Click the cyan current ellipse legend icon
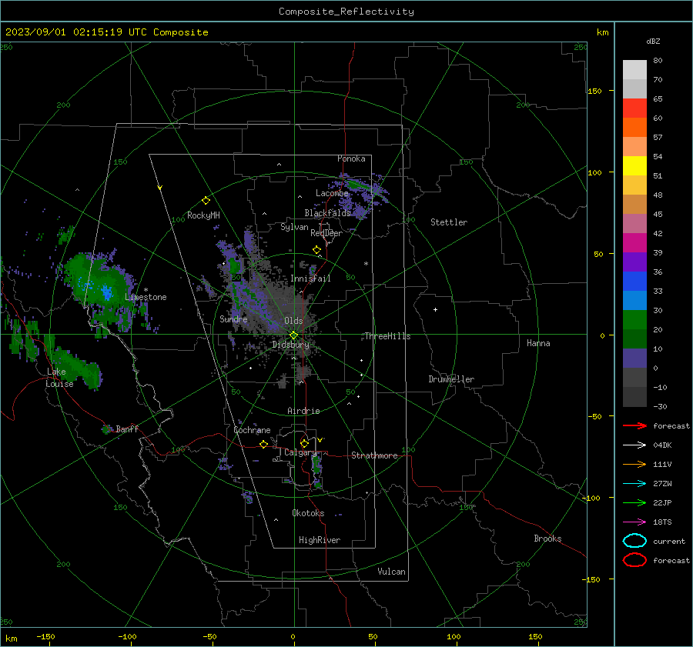Image resolution: width=693 pixels, height=647 pixels. 634,541
